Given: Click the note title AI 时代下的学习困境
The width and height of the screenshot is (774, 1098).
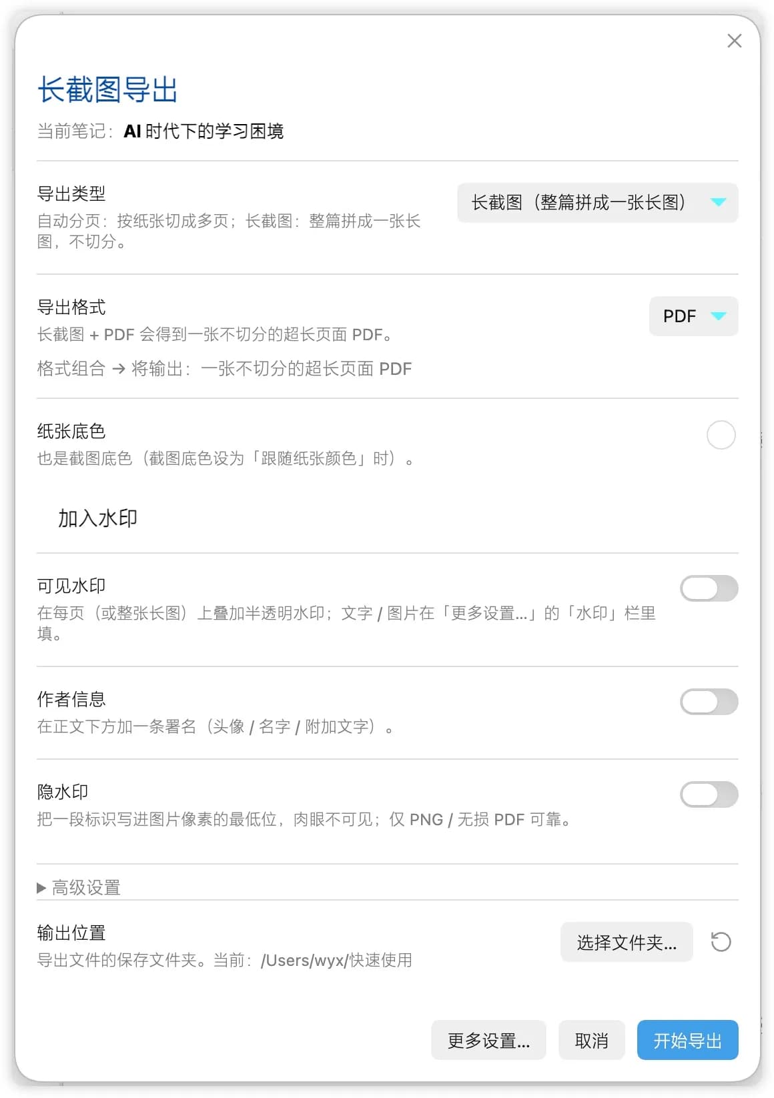Looking at the screenshot, I should (x=204, y=131).
